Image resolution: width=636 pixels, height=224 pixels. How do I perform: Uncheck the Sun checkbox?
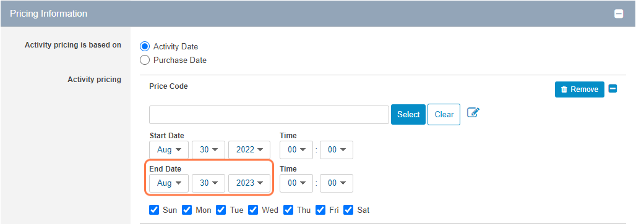click(153, 210)
